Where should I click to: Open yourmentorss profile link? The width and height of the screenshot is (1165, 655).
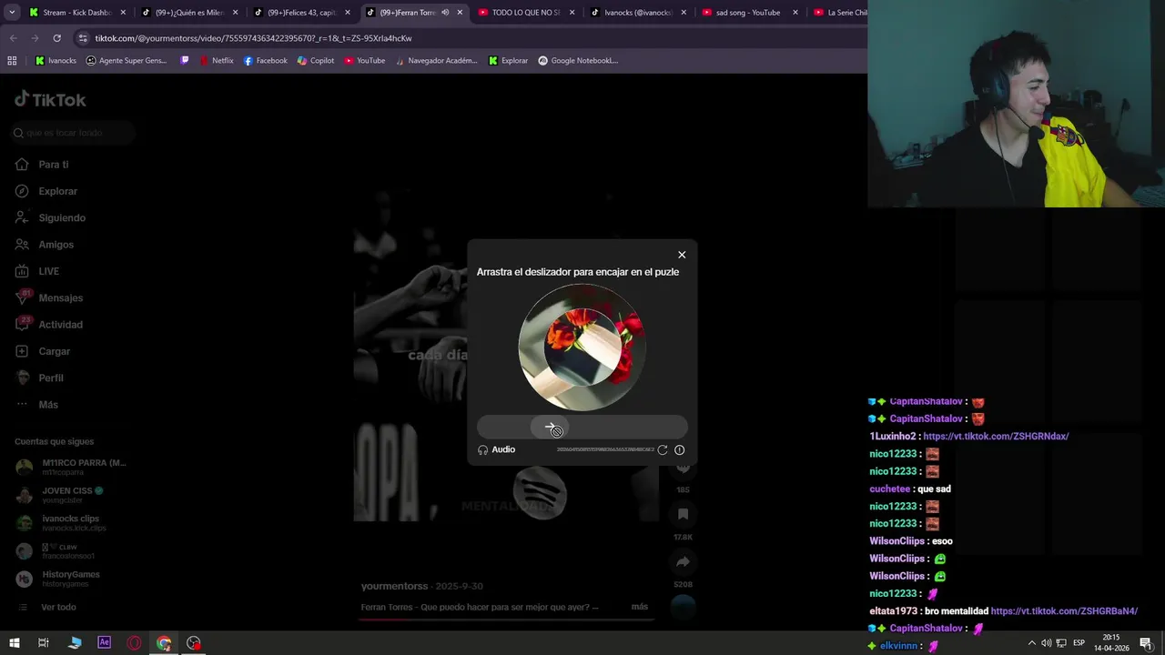(x=394, y=587)
